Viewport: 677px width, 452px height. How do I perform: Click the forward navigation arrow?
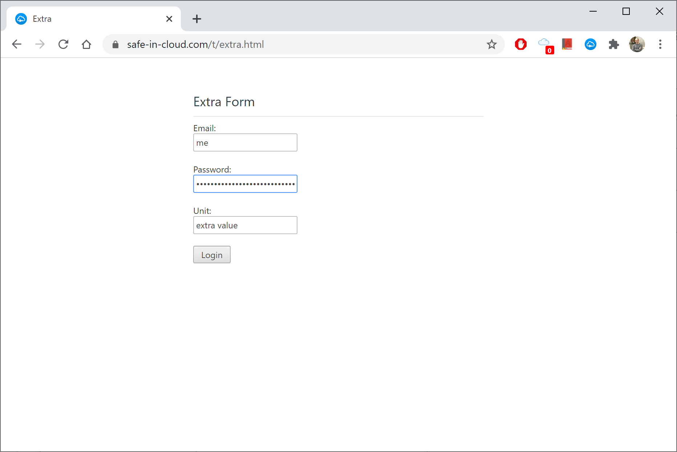point(40,44)
